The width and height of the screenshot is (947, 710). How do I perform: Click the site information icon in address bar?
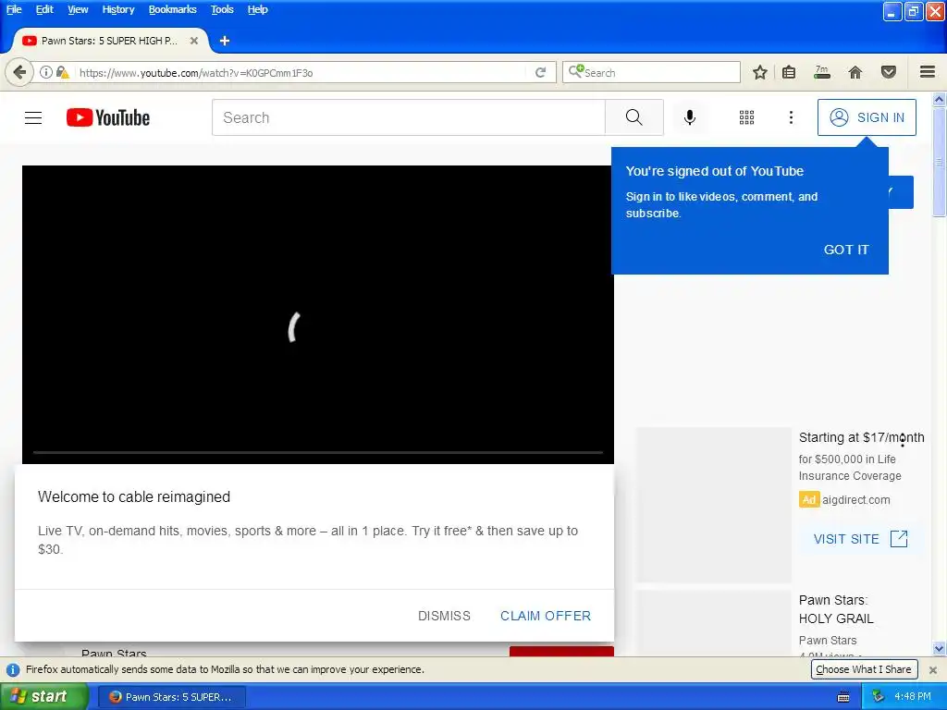[46, 72]
